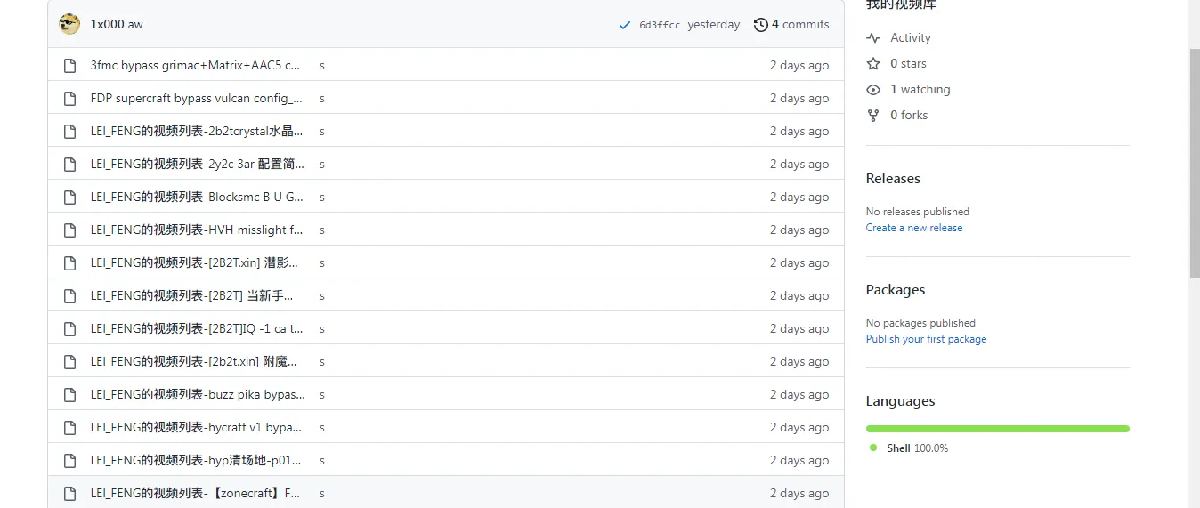The width and height of the screenshot is (1200, 508).
Task: Open the Releases section heading
Action: pyautogui.click(x=893, y=179)
